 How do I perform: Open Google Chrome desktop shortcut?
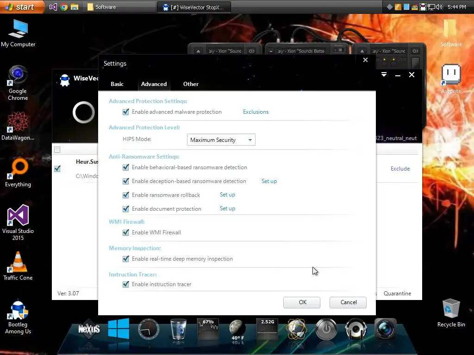18,83
